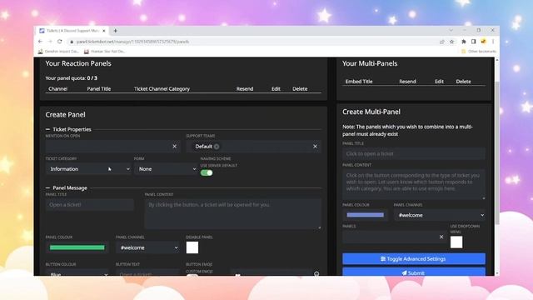
Task: Open the browser side panel icon
Action: coord(474,42)
